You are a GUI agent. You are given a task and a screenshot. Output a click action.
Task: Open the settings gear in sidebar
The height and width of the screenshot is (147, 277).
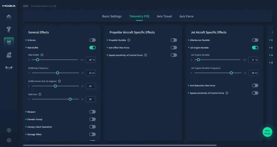(9, 140)
